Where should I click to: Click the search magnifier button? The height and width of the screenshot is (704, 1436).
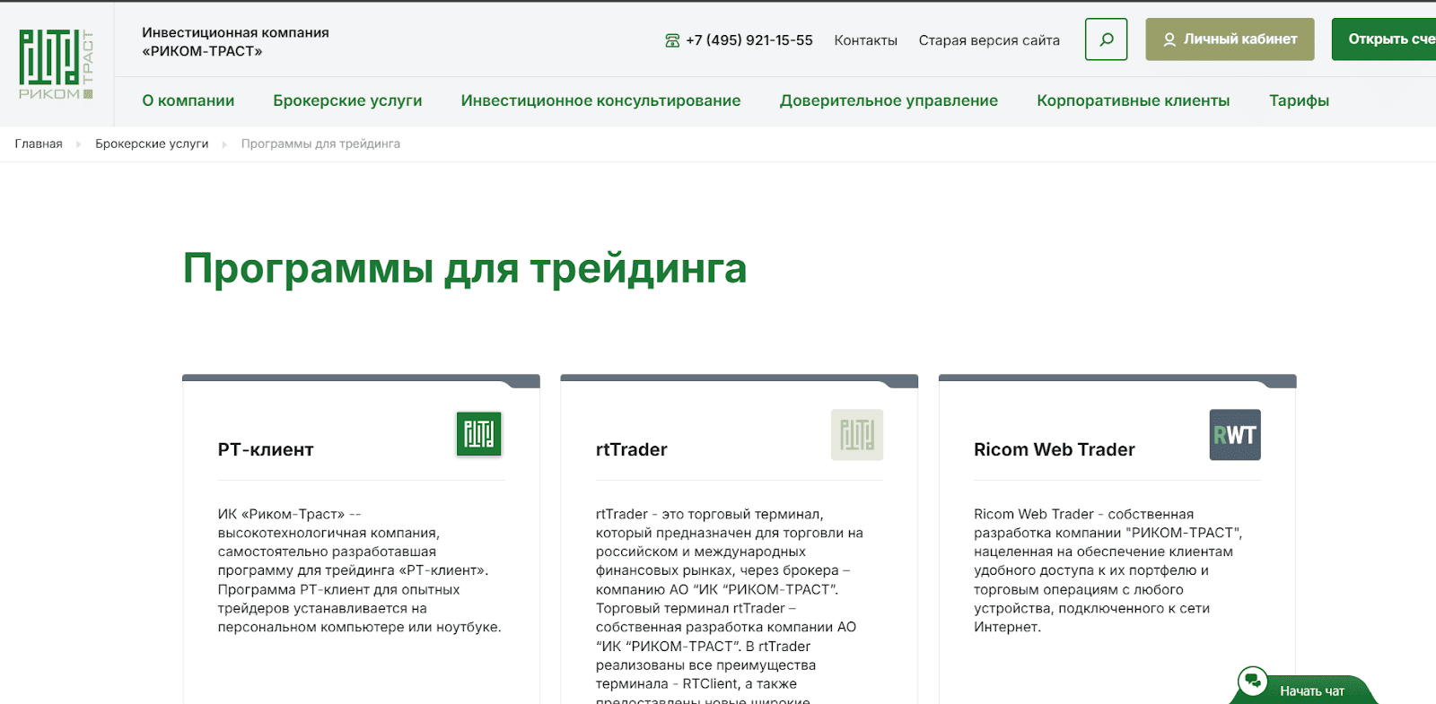click(x=1106, y=39)
